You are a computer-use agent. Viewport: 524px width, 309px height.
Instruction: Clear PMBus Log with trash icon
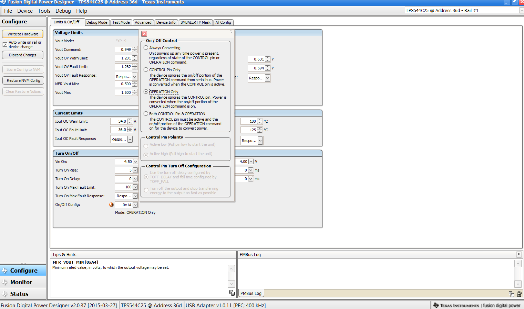click(x=519, y=294)
